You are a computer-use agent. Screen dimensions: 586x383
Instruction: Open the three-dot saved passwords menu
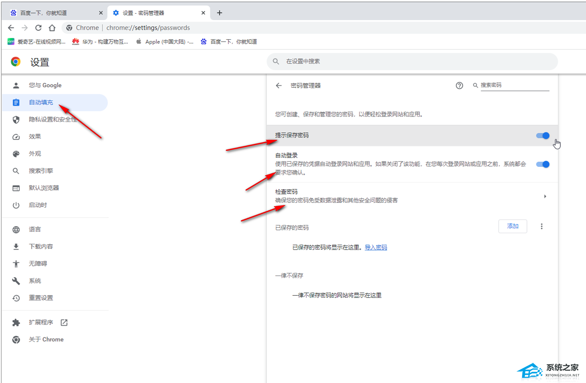click(x=541, y=226)
